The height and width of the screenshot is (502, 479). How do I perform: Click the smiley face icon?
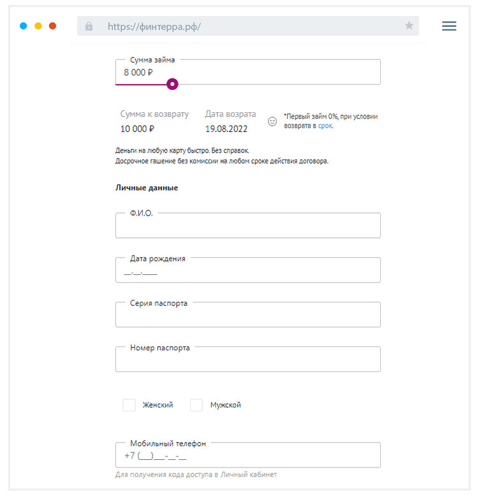(272, 121)
